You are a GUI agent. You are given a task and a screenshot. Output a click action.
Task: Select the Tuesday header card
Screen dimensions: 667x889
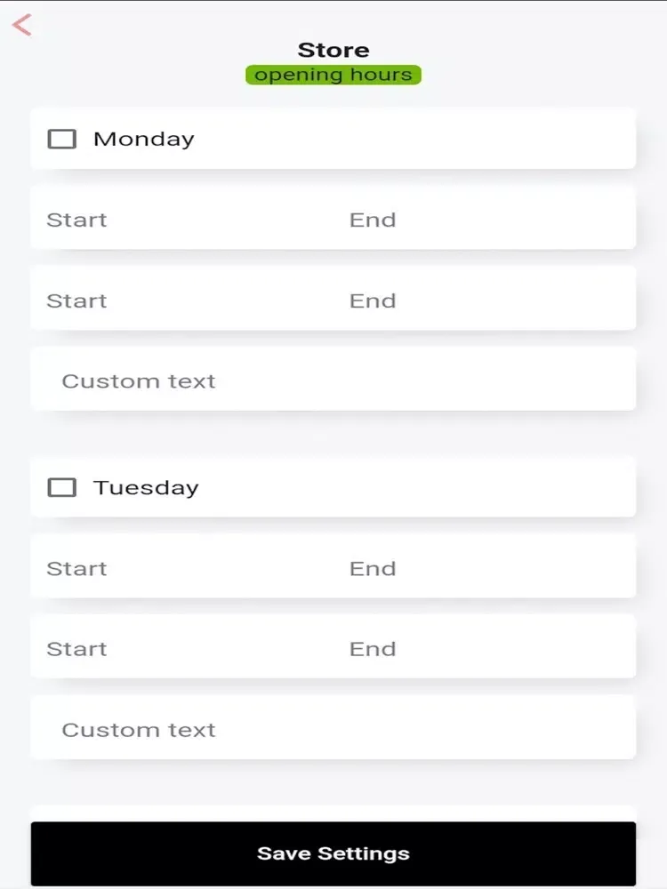333,487
